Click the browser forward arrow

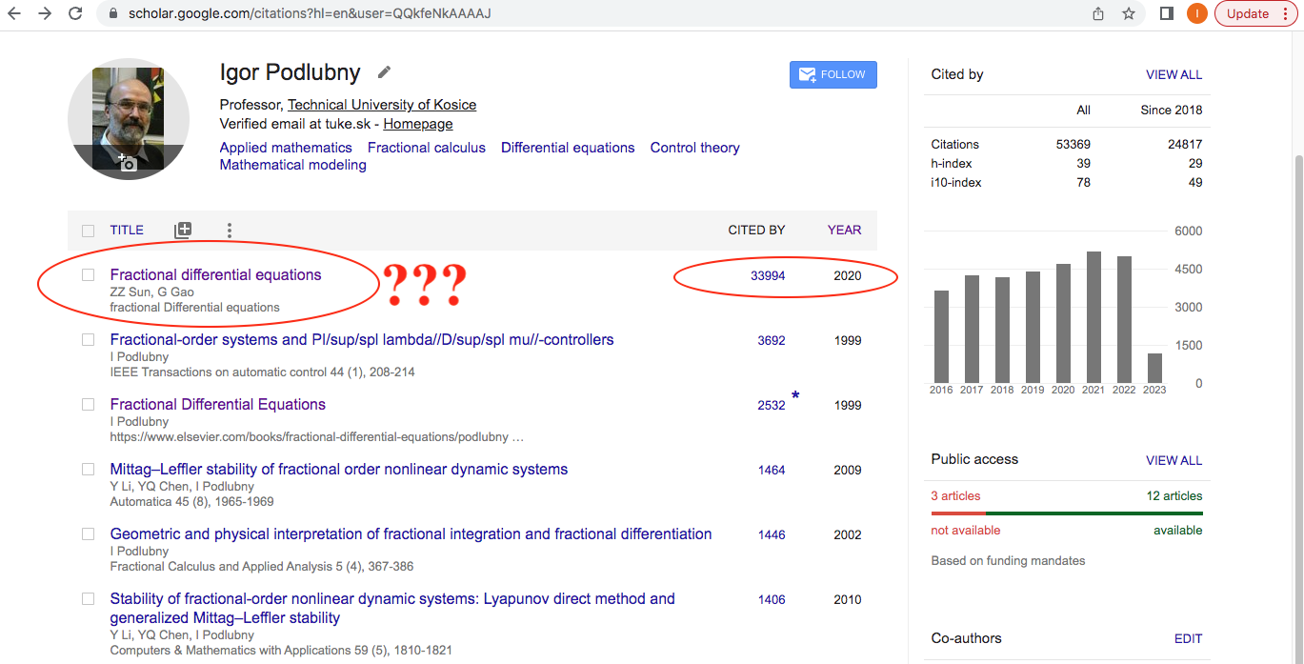(44, 14)
